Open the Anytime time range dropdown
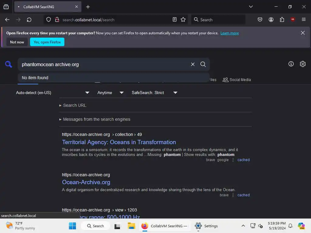This screenshot has height=233, width=311. [111, 93]
